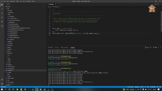This screenshot has width=162, height=91.
Task: Split the terminal panel
Action: (154, 48)
